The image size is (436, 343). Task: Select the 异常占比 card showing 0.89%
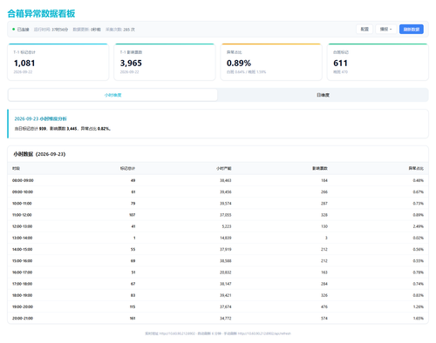coord(271,62)
